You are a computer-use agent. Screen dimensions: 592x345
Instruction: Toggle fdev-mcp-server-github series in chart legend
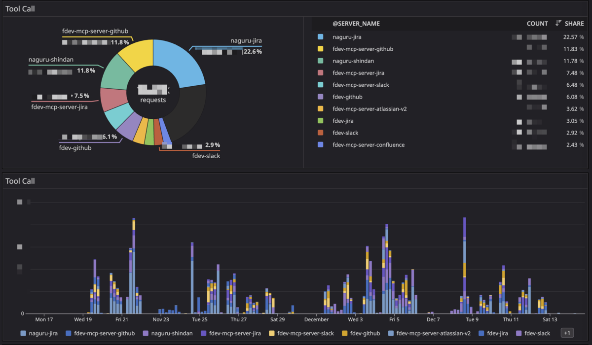click(101, 334)
